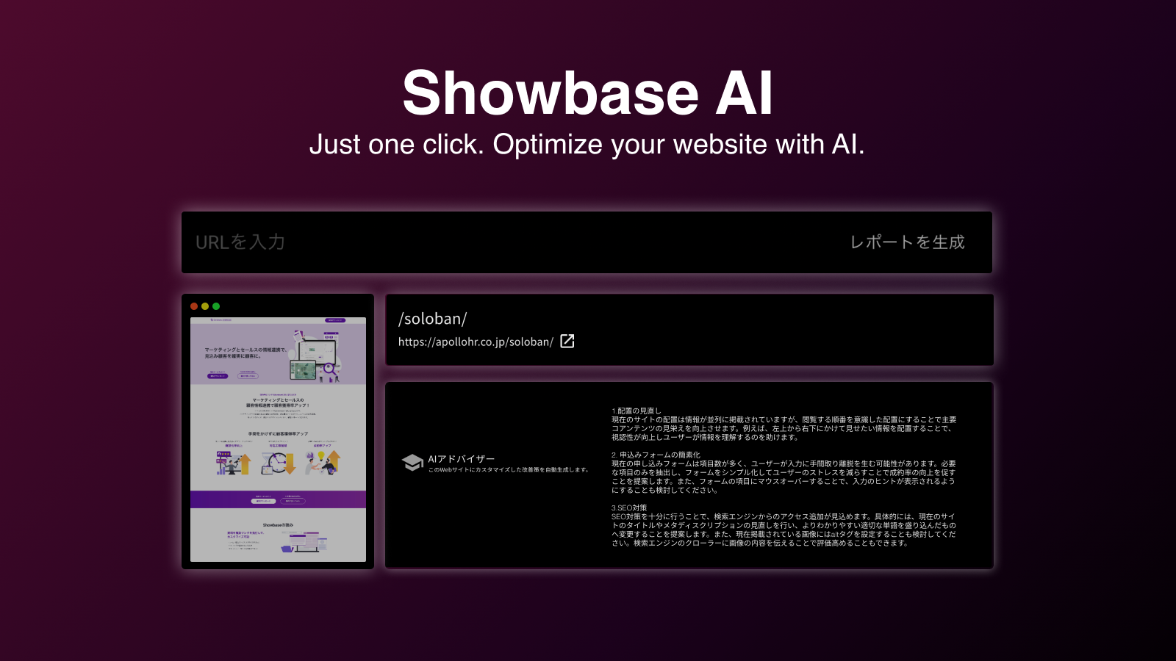Click the レポートを生成 button
Image resolution: width=1176 pixels, height=661 pixels.
pyautogui.click(x=908, y=242)
